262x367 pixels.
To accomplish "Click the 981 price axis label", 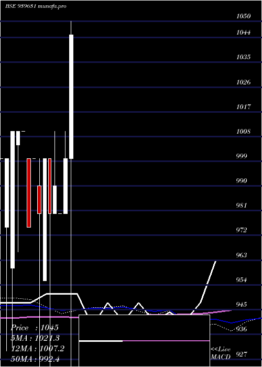I will (242, 206).
